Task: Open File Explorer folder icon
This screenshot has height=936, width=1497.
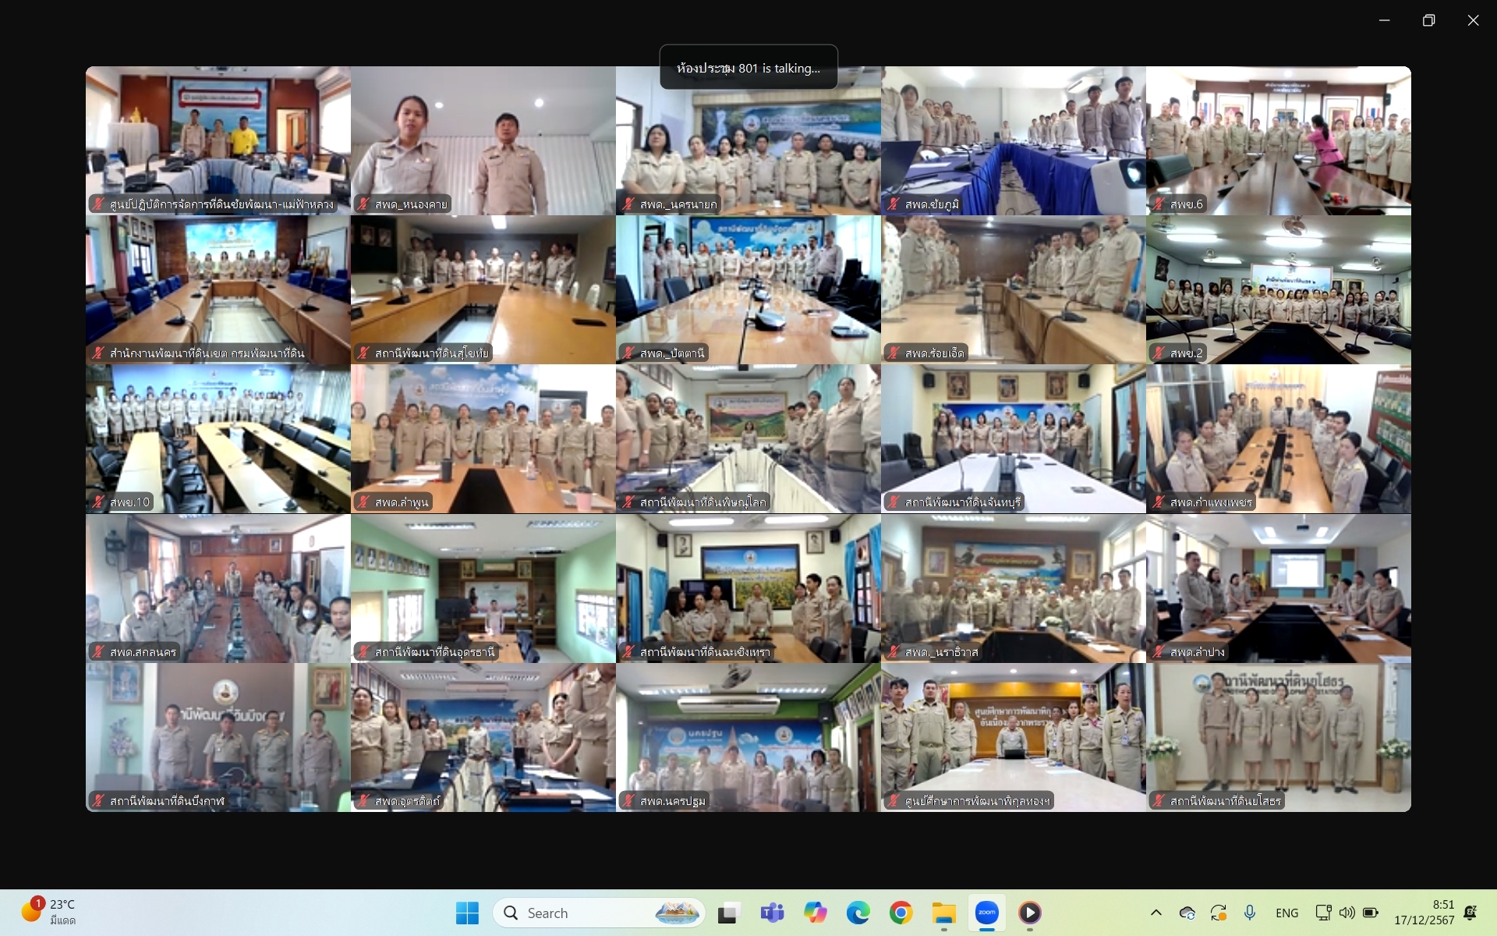Action: click(943, 913)
